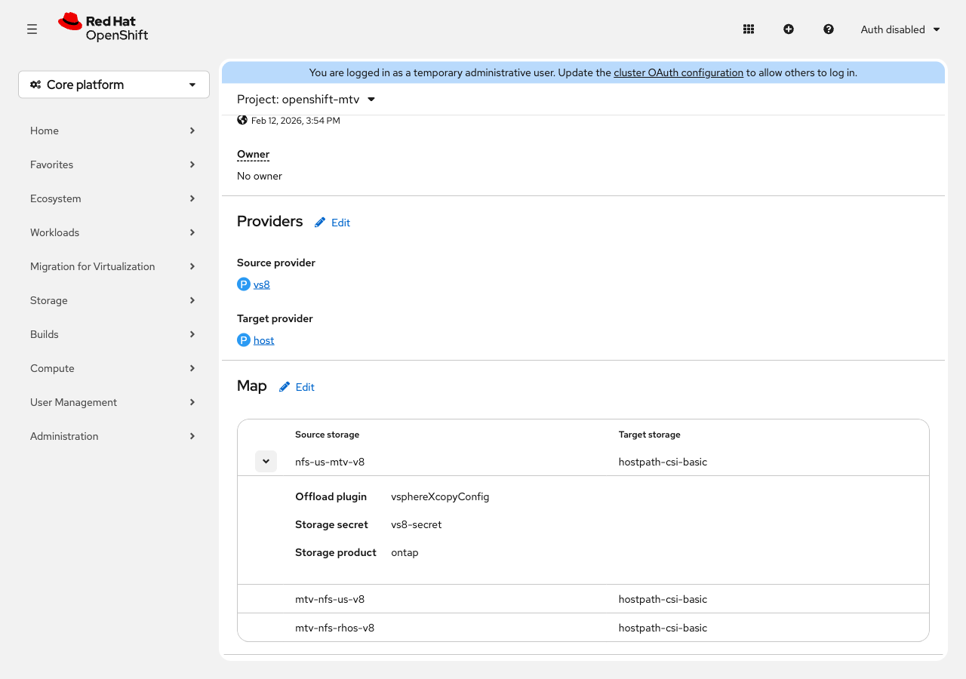This screenshot has width=966, height=679.
Task: Open the help question mark icon
Action: [x=829, y=29]
